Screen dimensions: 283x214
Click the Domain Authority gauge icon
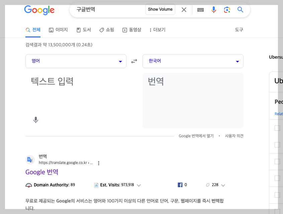(29, 185)
